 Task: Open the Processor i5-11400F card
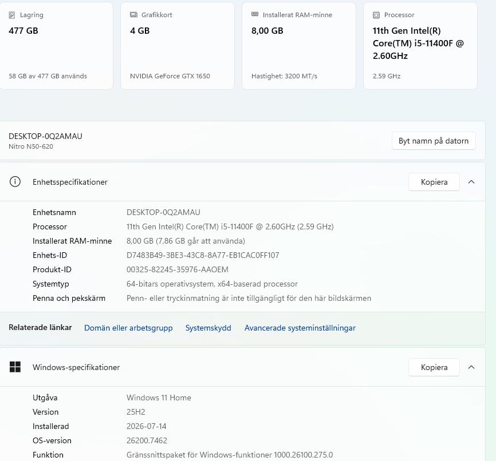coord(420,46)
